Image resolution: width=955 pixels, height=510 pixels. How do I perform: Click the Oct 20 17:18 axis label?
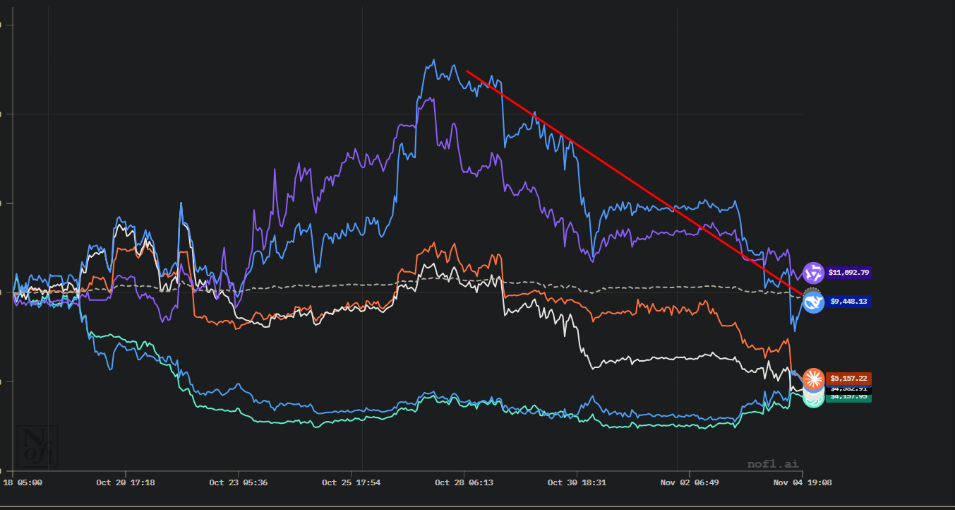[126, 483]
